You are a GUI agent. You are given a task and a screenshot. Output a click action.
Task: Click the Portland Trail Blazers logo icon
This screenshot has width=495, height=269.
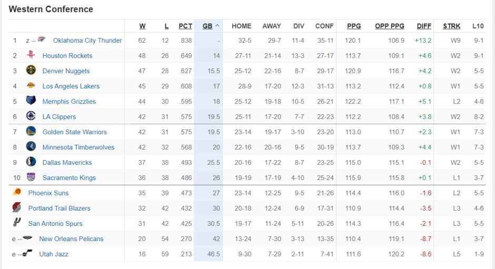pos(17,207)
